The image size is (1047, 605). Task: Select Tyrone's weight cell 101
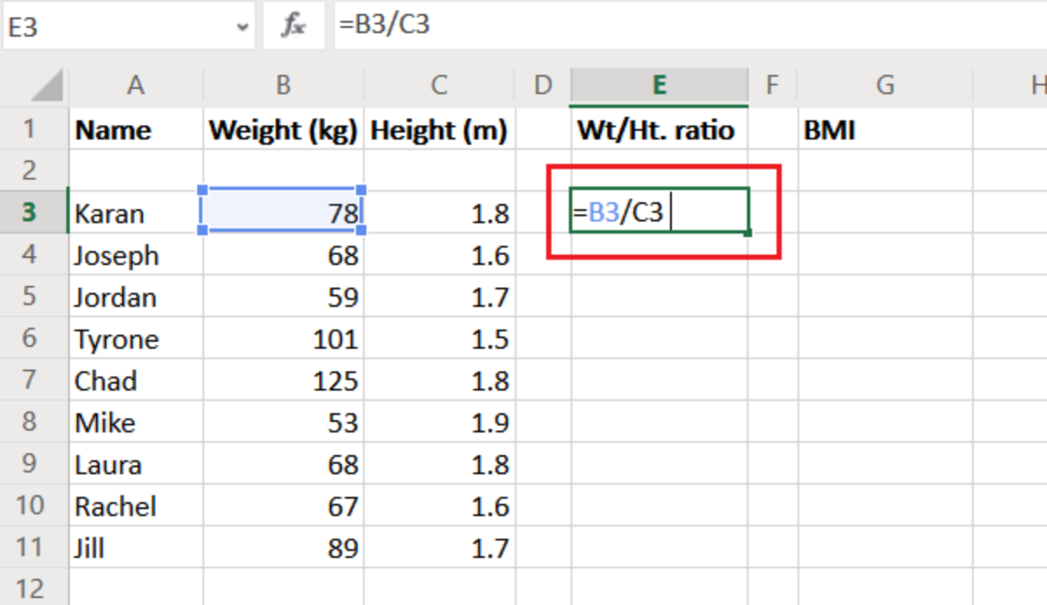pyautogui.click(x=284, y=338)
